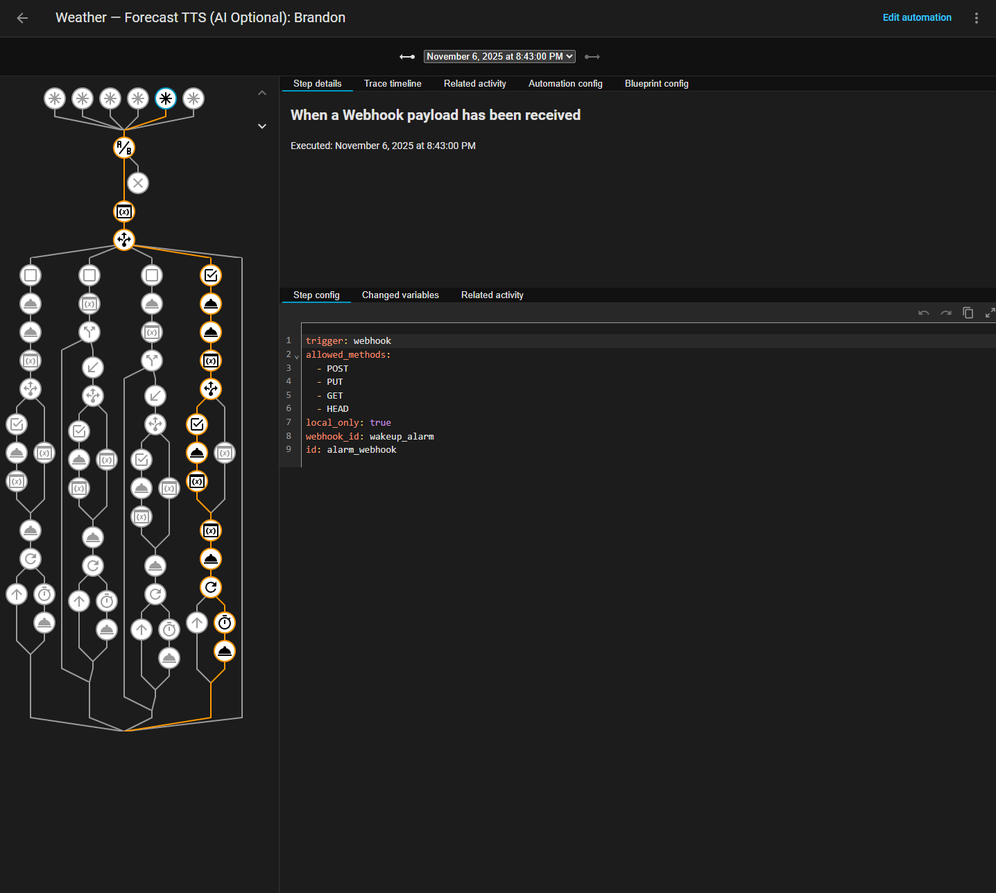Click the X stop node in graph
The height and width of the screenshot is (893, 996).
tap(138, 183)
